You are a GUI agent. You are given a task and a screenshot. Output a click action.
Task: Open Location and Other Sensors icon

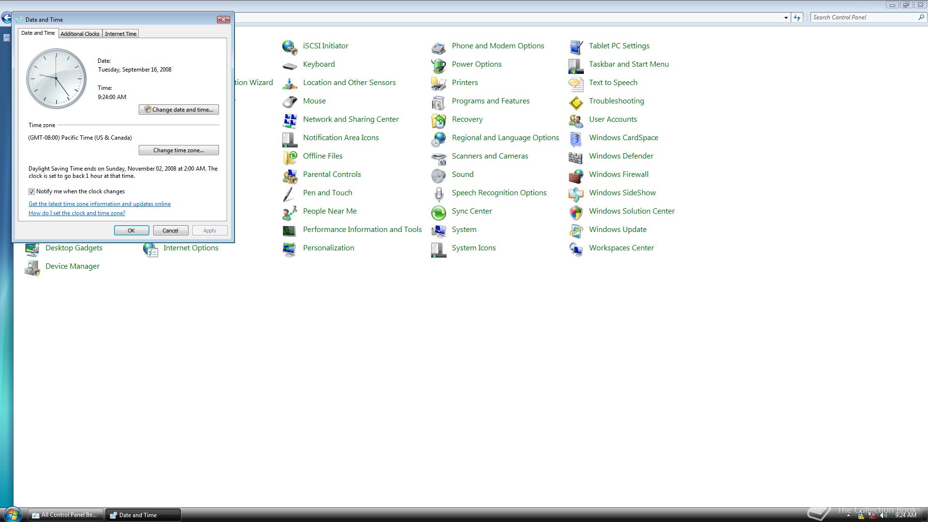[290, 83]
